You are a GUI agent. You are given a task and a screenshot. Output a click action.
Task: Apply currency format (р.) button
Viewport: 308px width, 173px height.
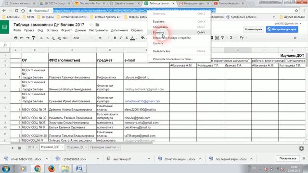42,38
